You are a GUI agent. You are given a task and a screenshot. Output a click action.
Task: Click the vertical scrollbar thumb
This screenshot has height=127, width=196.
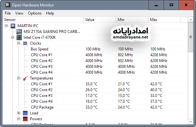pos(190,37)
